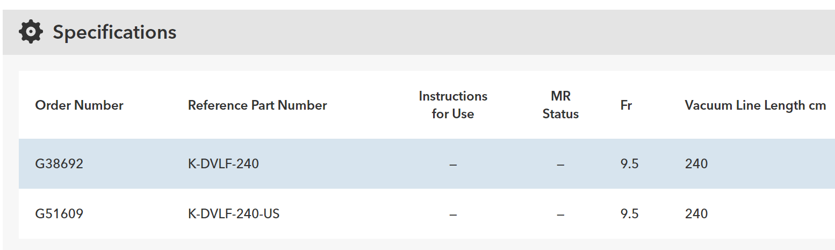Click vacuum line length 240 for G51609
Screen dimensions: 835x250
696,214
